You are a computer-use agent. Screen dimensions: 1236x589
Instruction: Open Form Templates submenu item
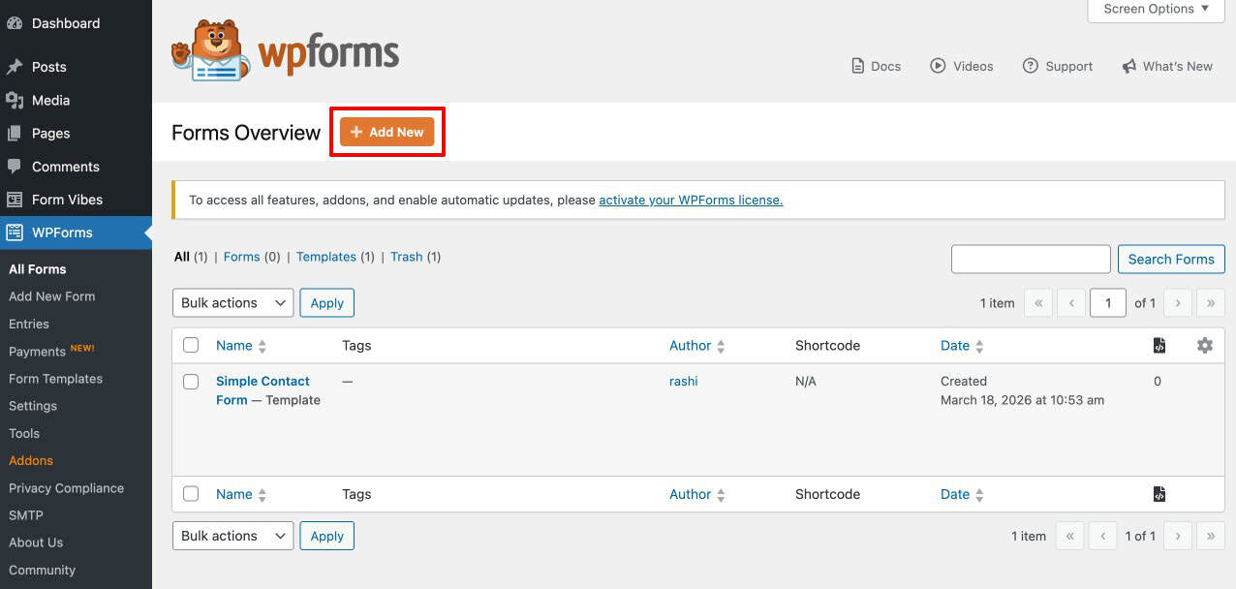(55, 379)
